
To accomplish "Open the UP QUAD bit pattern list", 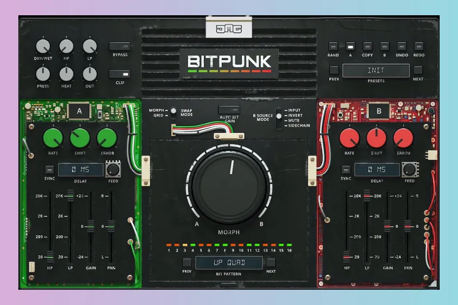I will [229, 263].
